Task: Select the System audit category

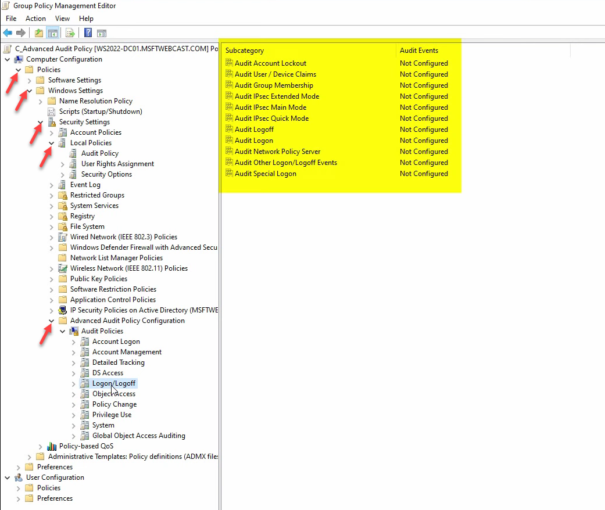Action: click(x=103, y=425)
